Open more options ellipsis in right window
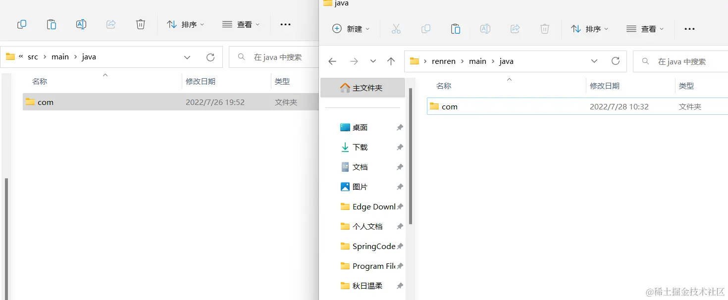Image resolution: width=728 pixels, height=300 pixels. (x=689, y=29)
